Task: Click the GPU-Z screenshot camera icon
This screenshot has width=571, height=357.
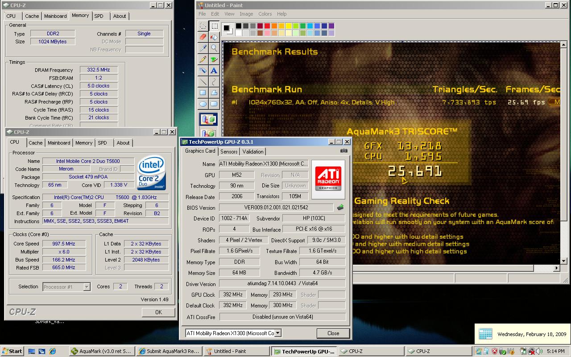Action: (343, 151)
